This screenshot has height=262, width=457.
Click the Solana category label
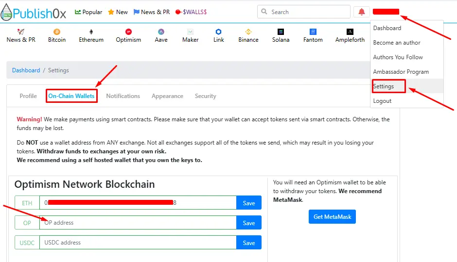pos(281,40)
